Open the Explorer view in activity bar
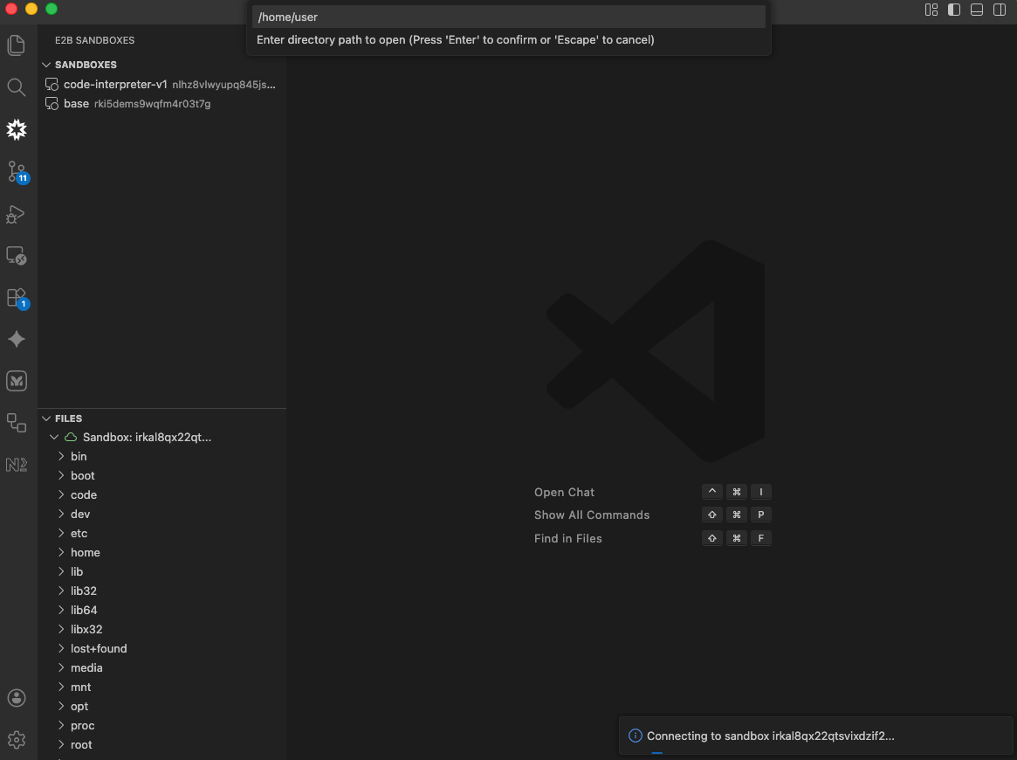 tap(17, 45)
